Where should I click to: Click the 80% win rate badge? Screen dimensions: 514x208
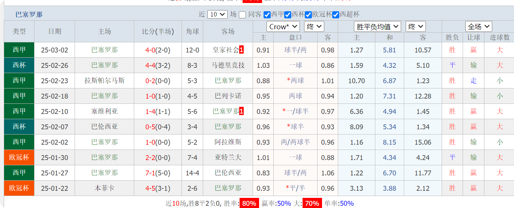249,204
